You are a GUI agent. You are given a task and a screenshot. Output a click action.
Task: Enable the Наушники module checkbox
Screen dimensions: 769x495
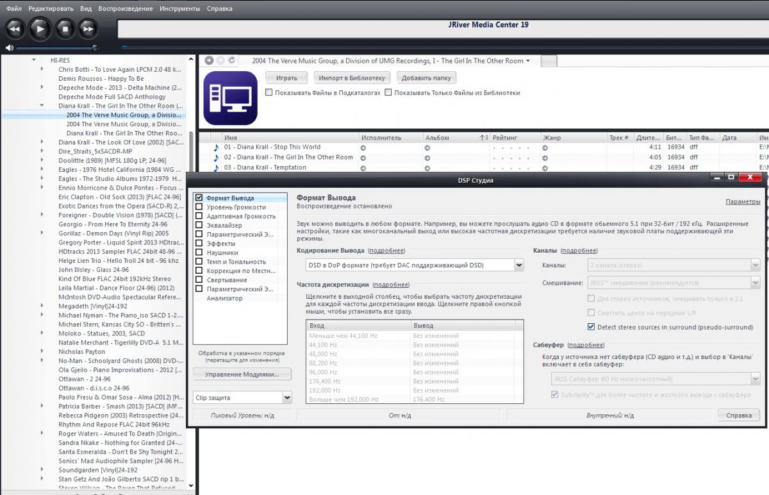tap(199, 253)
